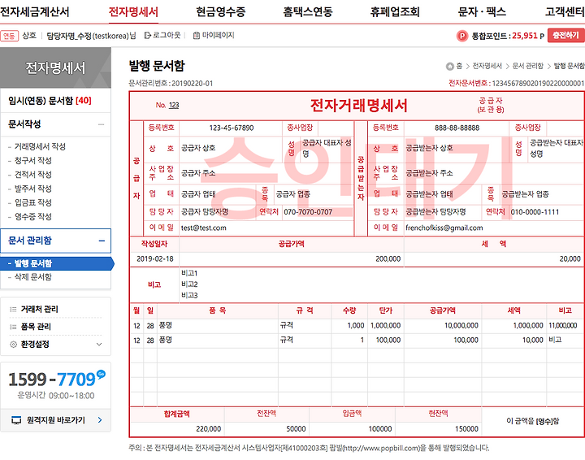
Task: Click supplier email test@test.com
Action: [x=204, y=228]
